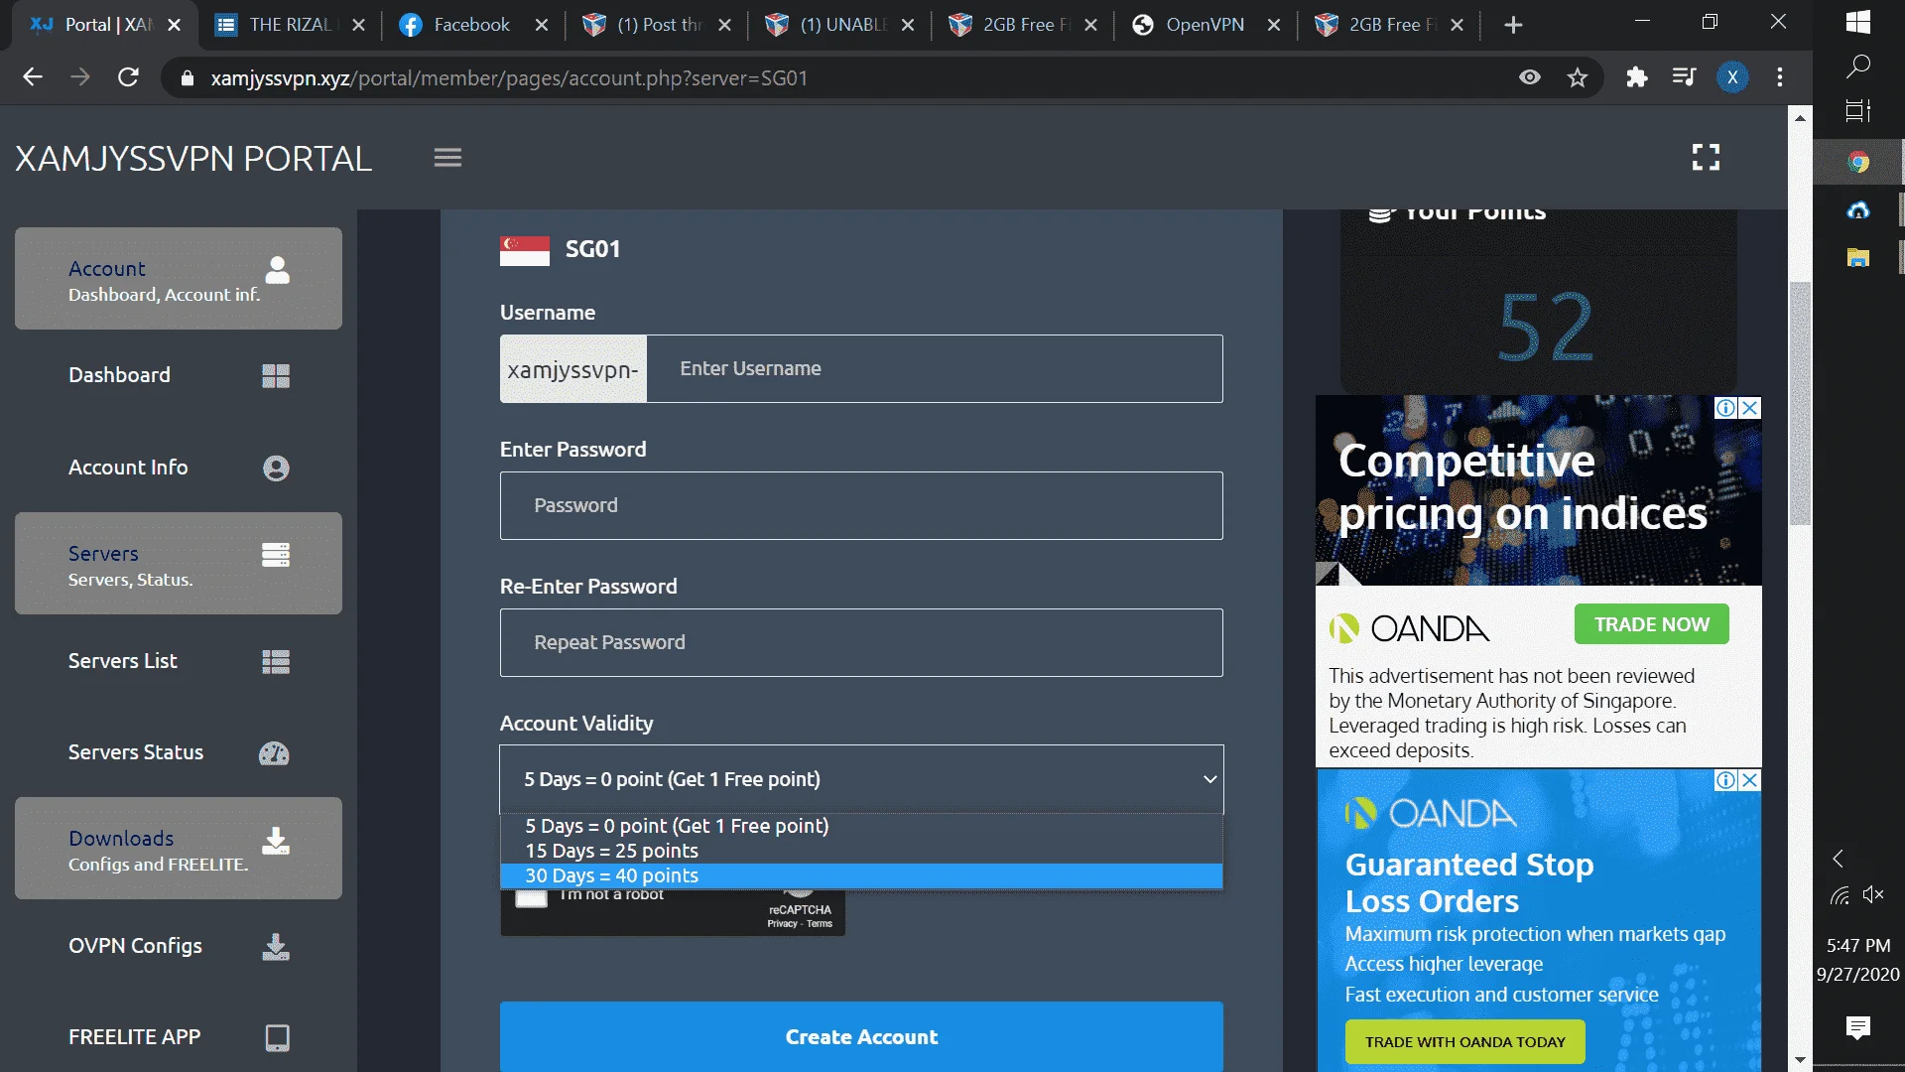Click the File Explorer icon in the taskbar
1905x1072 pixels.
1858,258
